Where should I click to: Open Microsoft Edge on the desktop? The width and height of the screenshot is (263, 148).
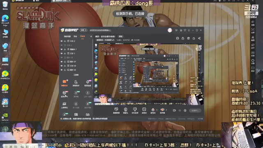5,21
